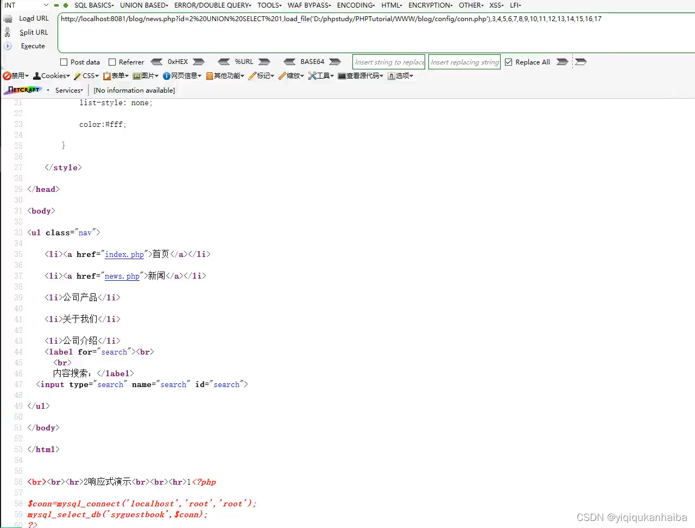Image resolution: width=695 pixels, height=528 pixels.
Task: Uncheck the Replace All checkbox
Action: tap(509, 62)
